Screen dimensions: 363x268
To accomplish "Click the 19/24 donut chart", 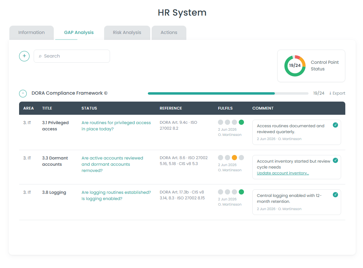I will tap(295, 66).
